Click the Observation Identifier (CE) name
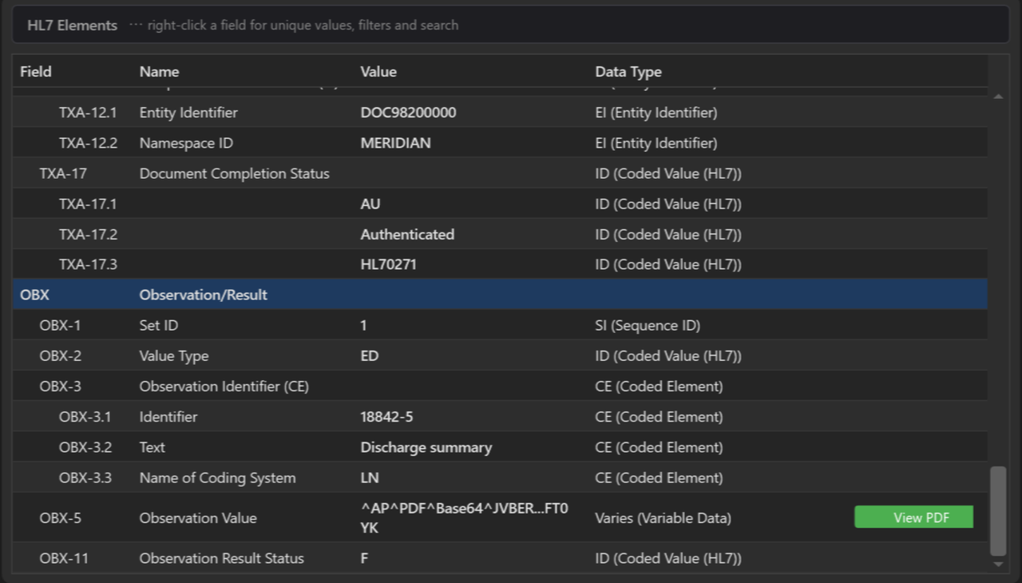The image size is (1022, 583). pos(224,386)
